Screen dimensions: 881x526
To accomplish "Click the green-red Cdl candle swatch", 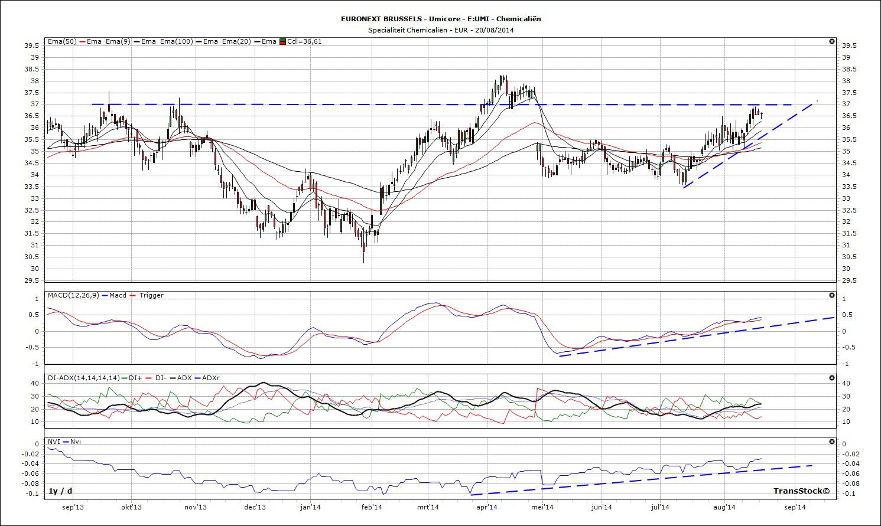I will 283,41.
